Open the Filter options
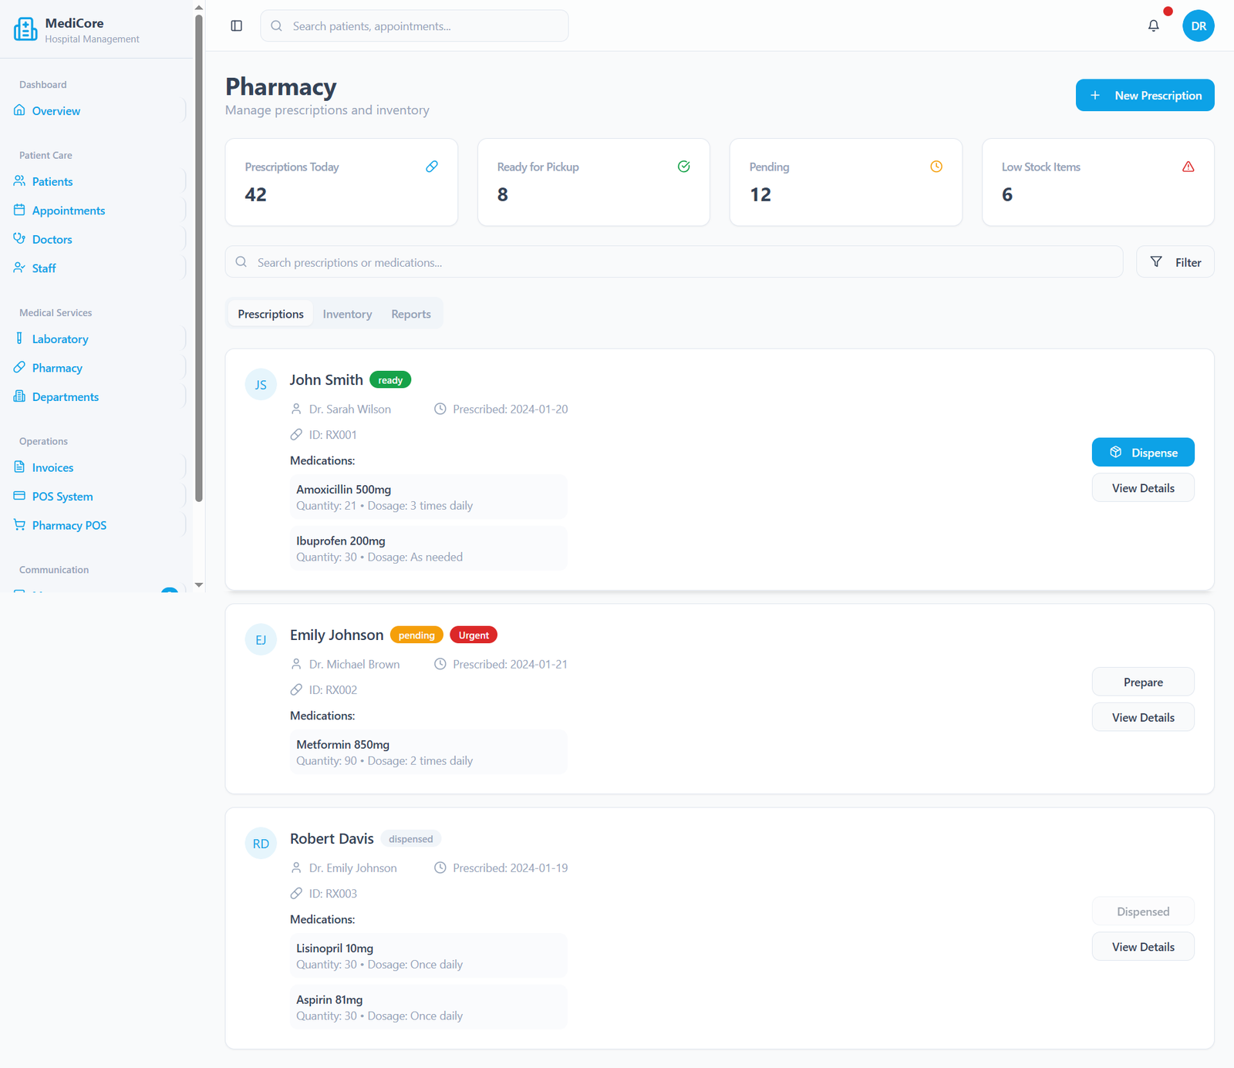Screen dimensions: 1234x1068 (1175, 262)
